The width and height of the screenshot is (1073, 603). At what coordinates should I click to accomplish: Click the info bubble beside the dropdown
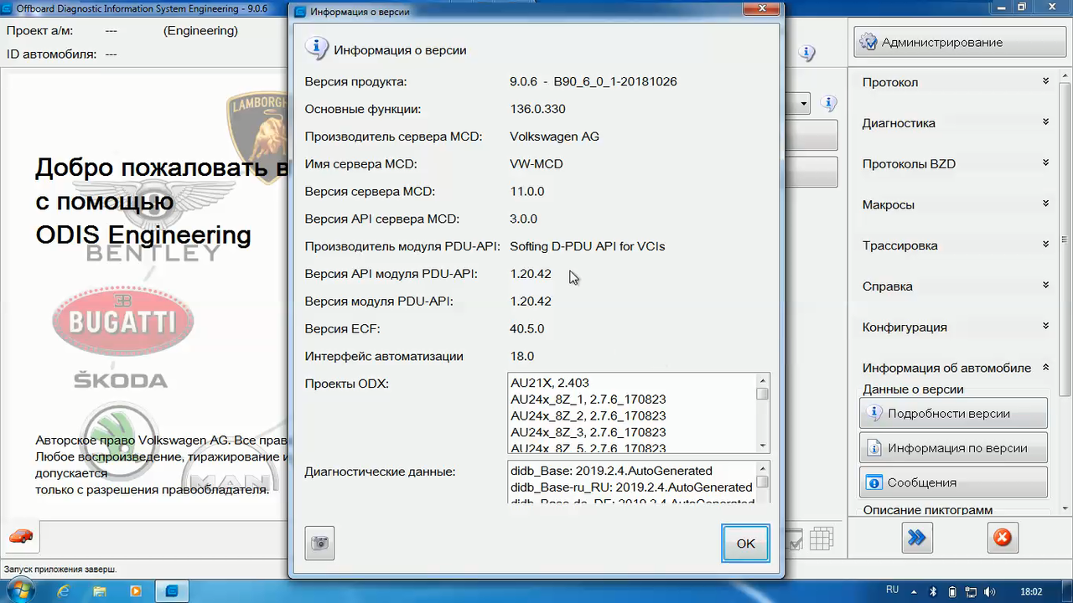[x=829, y=104]
